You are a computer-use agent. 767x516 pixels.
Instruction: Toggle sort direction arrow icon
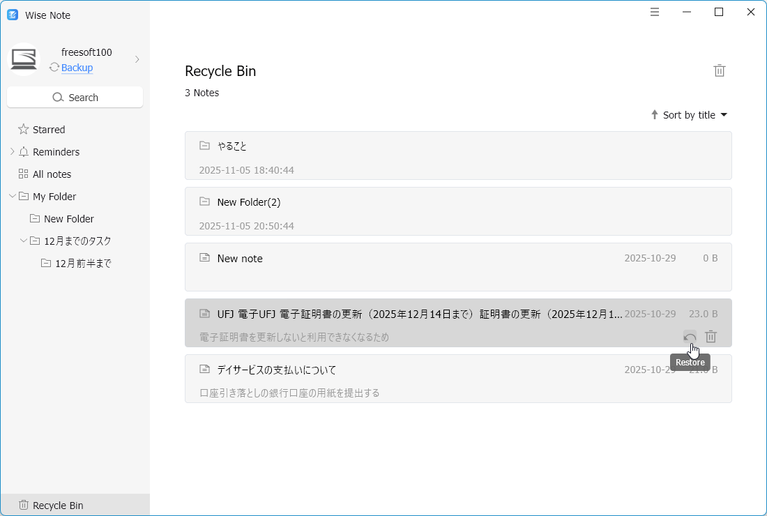tap(654, 115)
